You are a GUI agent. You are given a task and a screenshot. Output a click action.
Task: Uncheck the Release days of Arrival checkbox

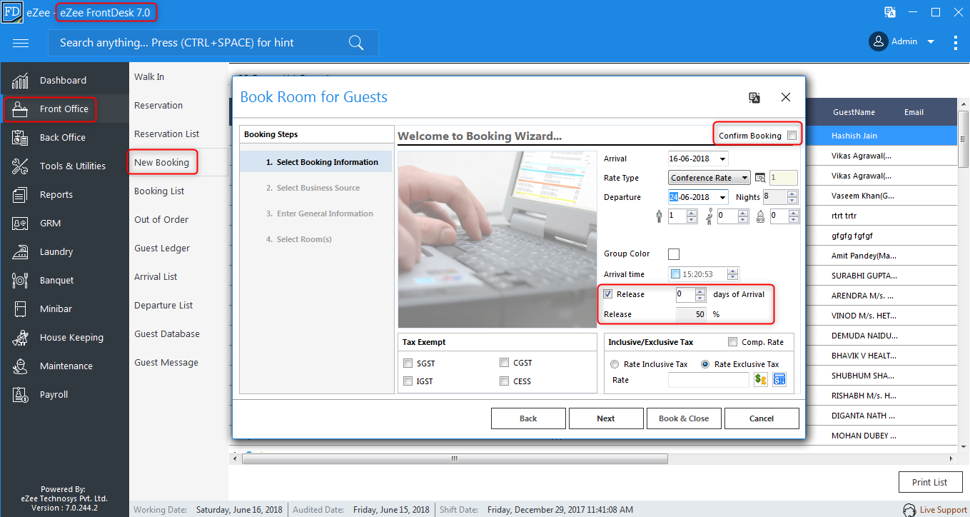[x=608, y=294]
